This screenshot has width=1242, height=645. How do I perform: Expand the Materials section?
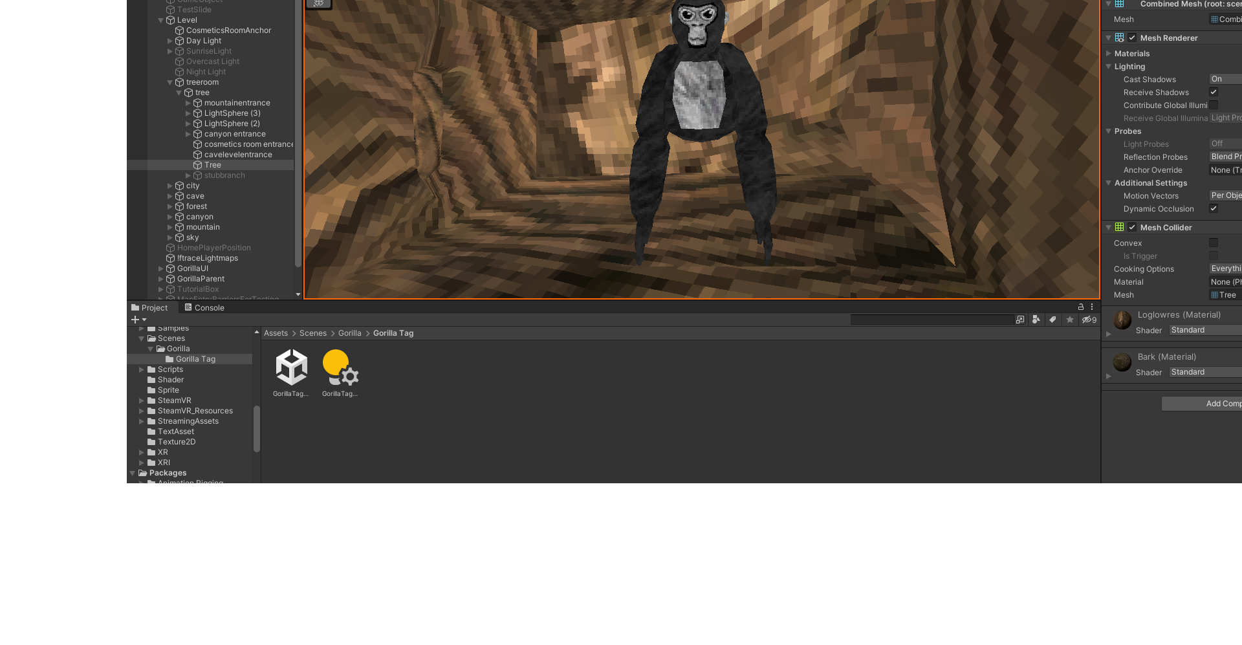pos(1109,54)
